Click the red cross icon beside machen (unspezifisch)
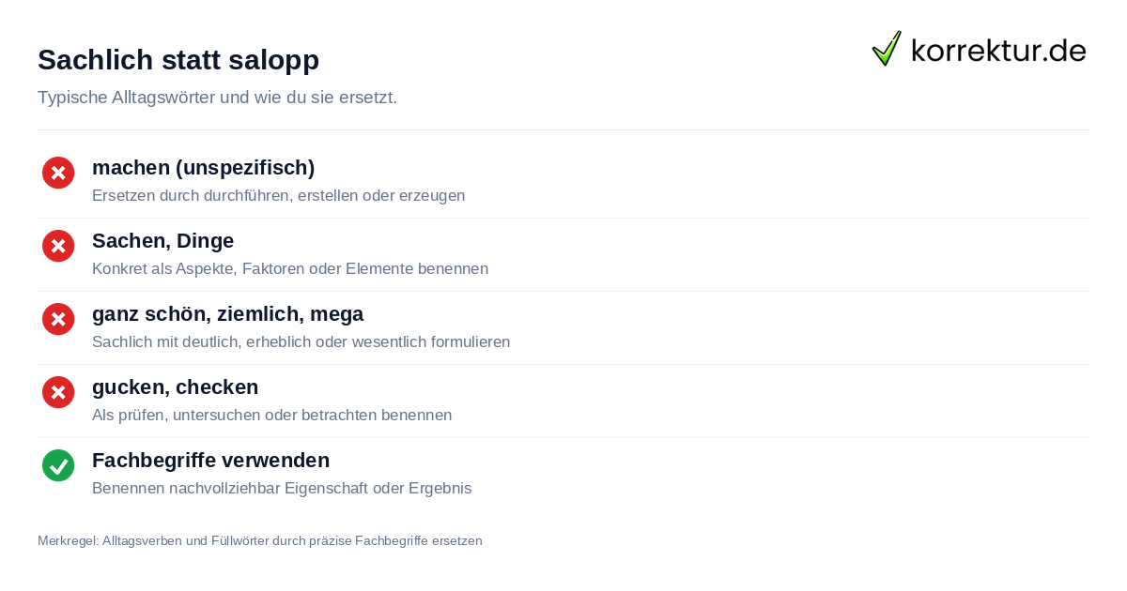 pyautogui.click(x=58, y=173)
